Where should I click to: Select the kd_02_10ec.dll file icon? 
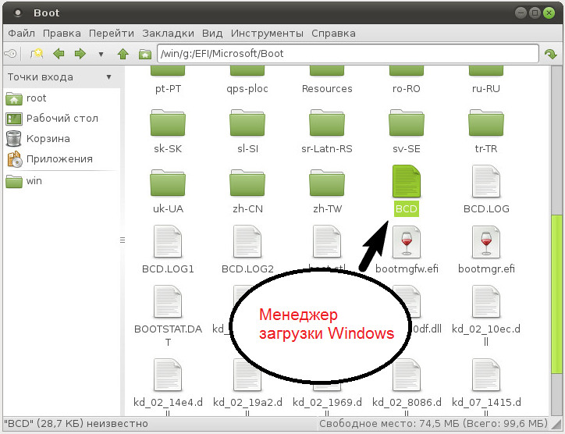pos(486,302)
